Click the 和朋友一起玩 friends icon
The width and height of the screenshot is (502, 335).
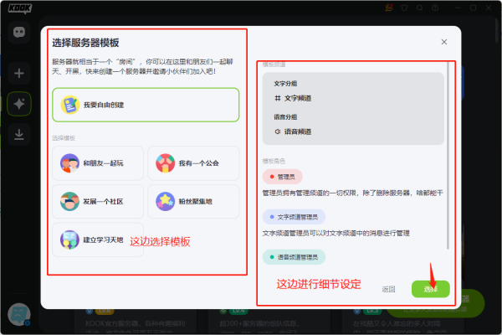(x=69, y=163)
